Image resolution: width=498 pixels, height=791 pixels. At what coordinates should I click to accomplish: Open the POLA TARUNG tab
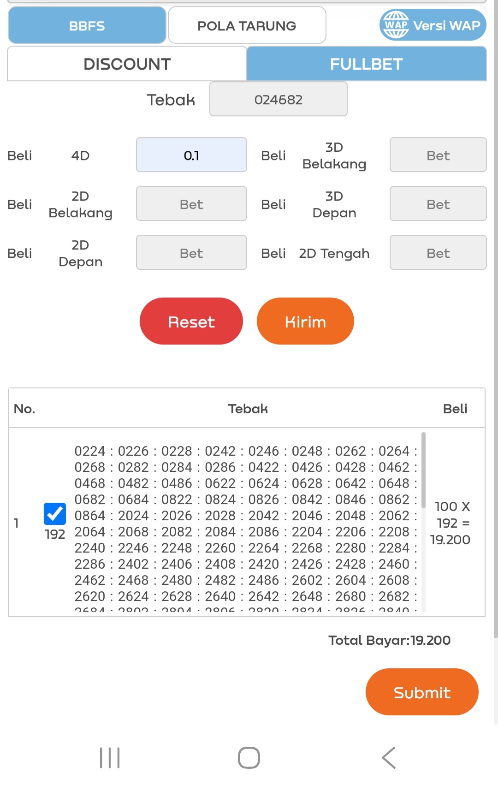point(247,25)
